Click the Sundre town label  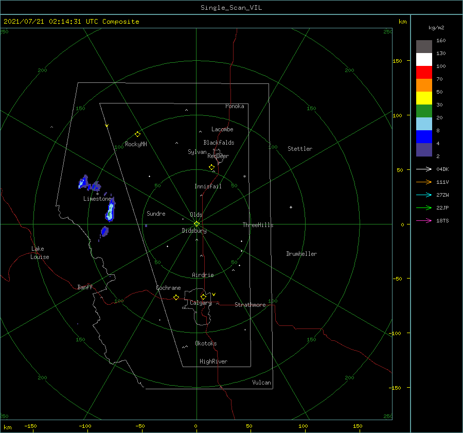click(x=156, y=213)
